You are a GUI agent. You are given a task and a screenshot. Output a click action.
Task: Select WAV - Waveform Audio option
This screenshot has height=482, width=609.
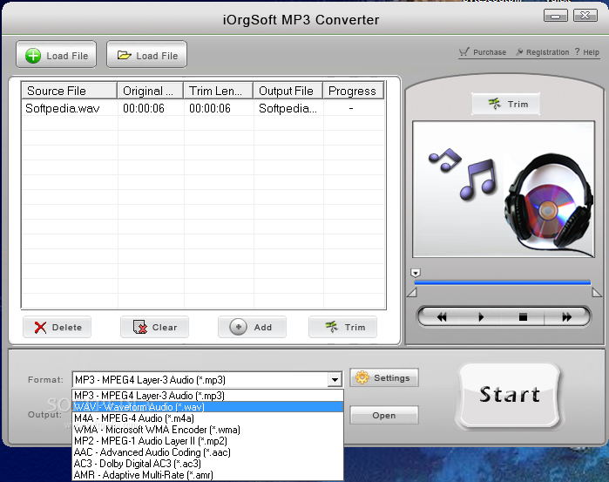(207, 406)
